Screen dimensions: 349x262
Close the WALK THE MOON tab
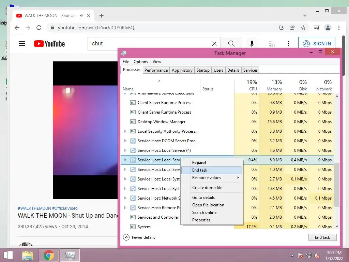(x=89, y=16)
